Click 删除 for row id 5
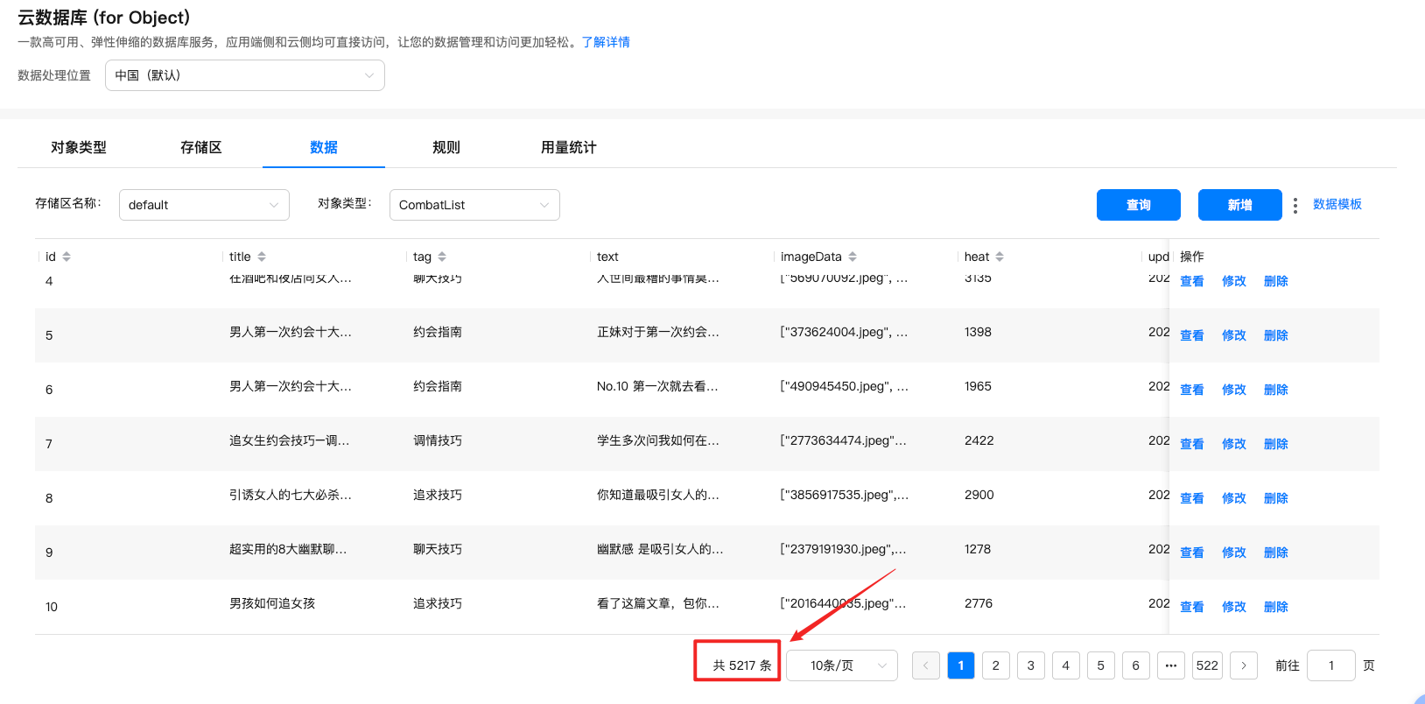Viewport: 1425px width, 704px height. pos(1276,335)
